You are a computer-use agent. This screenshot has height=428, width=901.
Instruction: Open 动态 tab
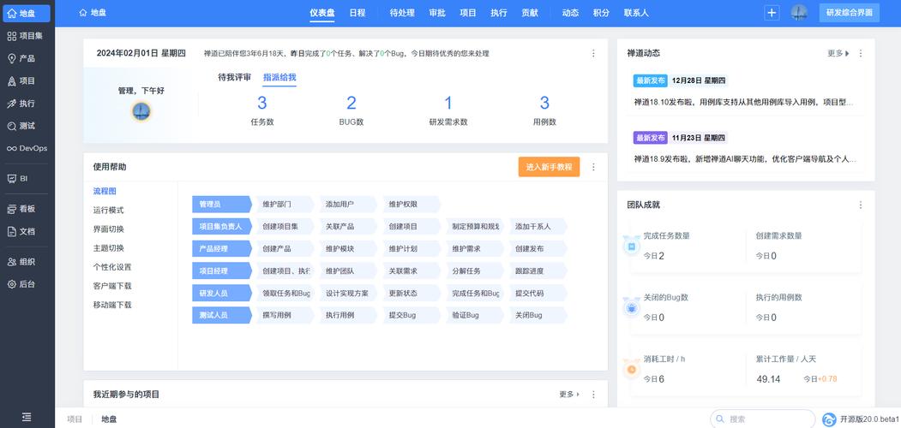(x=571, y=13)
